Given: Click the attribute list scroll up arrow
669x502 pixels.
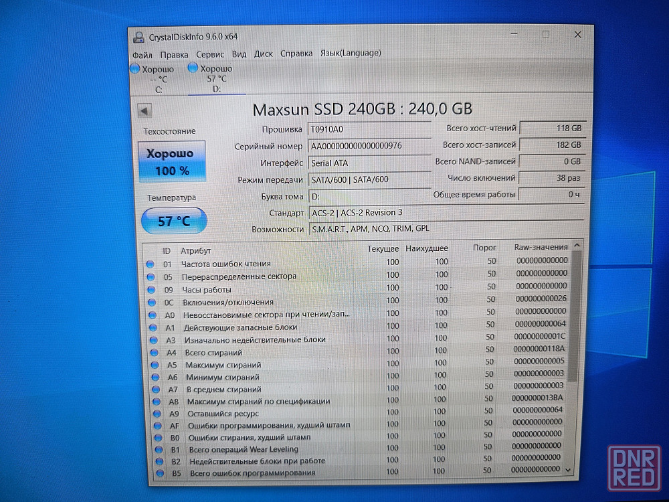Looking at the screenshot, I should coord(577,246).
